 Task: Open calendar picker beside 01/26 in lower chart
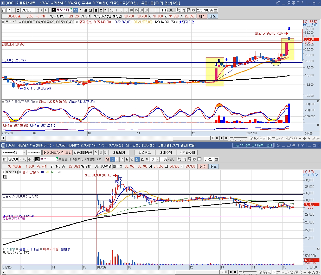tap(216, 159)
